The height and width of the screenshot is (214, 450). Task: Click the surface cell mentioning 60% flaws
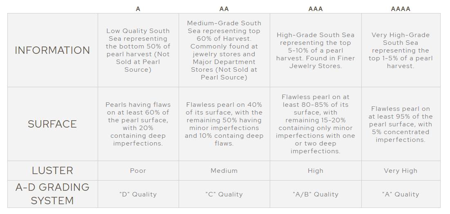click(x=138, y=124)
